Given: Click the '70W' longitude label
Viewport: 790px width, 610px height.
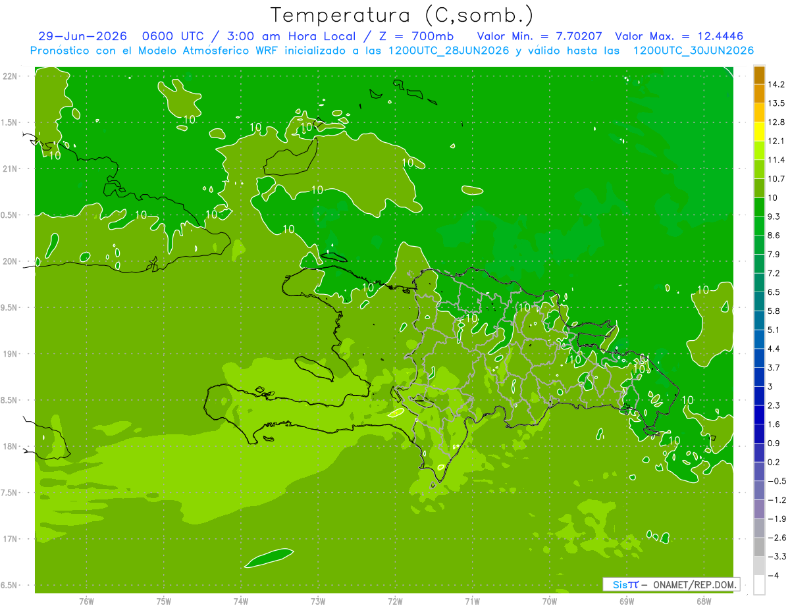Looking at the screenshot, I should tap(550, 601).
